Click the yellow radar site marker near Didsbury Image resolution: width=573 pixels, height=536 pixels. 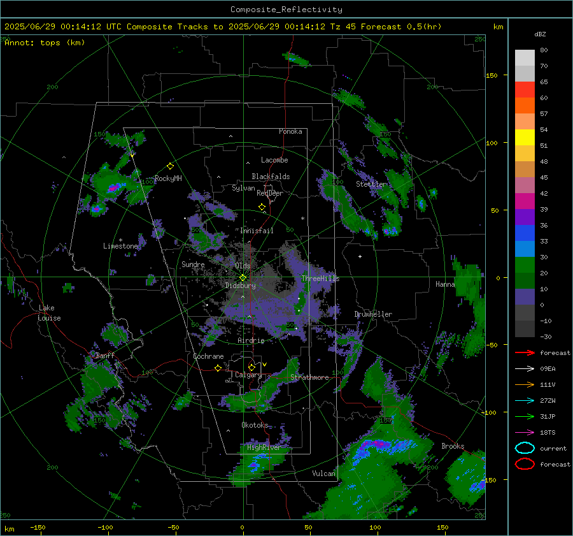click(x=243, y=278)
